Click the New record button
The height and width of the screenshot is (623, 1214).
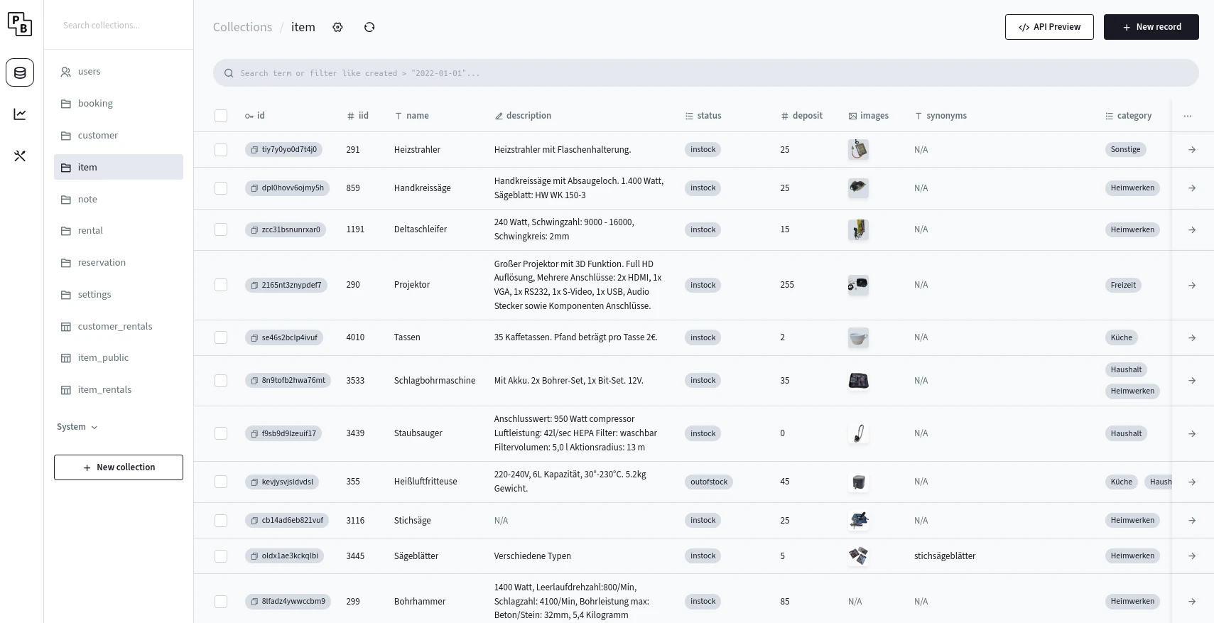tap(1151, 27)
